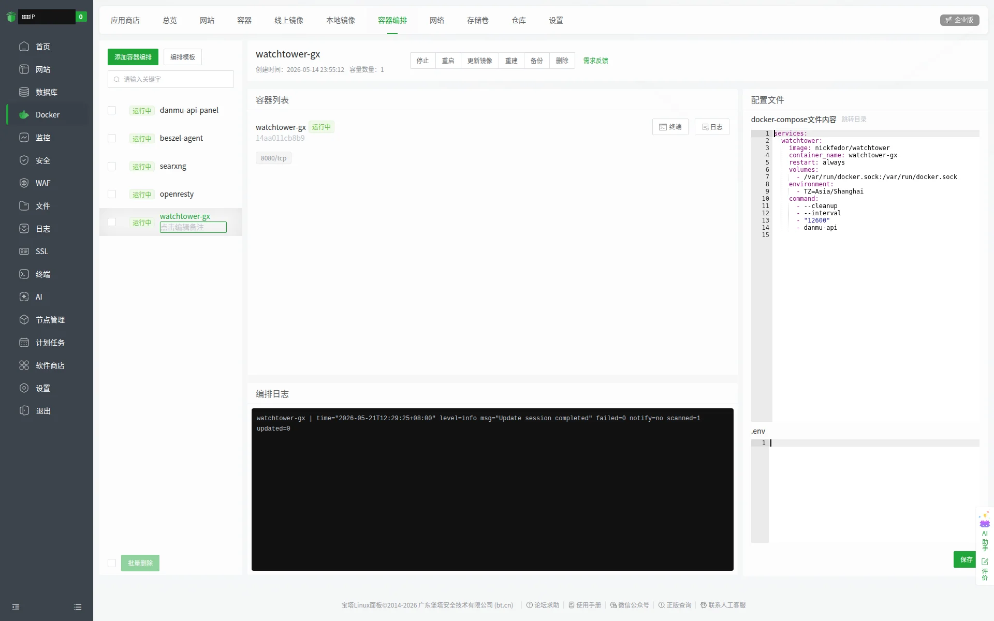Click the 更新镜像 button

click(x=480, y=61)
